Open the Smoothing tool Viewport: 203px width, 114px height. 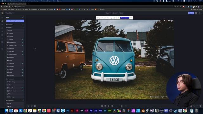click(15, 82)
